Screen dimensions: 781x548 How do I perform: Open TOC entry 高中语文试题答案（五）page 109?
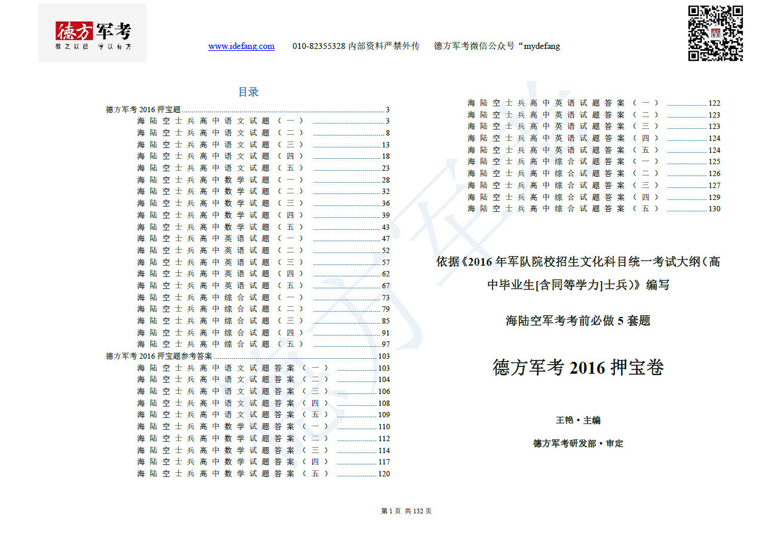(263, 415)
